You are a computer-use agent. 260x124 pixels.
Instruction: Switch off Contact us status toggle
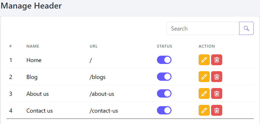[164, 110]
